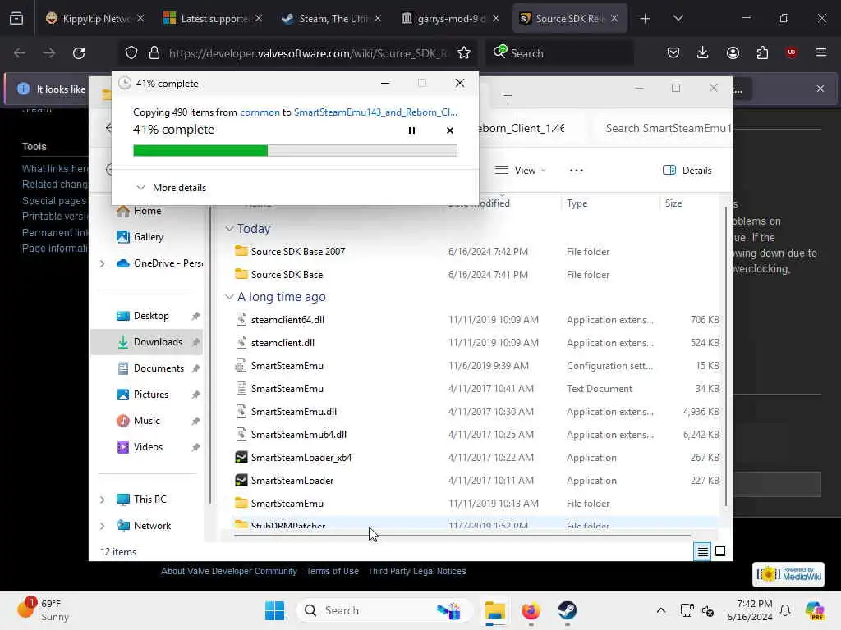Open Pocket save icon
This screenshot has width=841, height=630.
[673, 52]
